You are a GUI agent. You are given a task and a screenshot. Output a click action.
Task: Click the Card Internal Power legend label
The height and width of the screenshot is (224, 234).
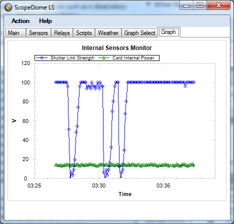click(133, 58)
